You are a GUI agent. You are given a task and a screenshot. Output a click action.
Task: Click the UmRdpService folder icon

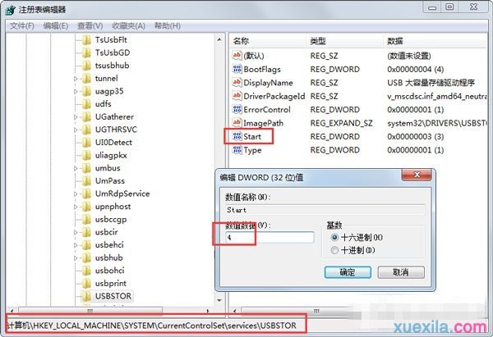[x=86, y=194]
